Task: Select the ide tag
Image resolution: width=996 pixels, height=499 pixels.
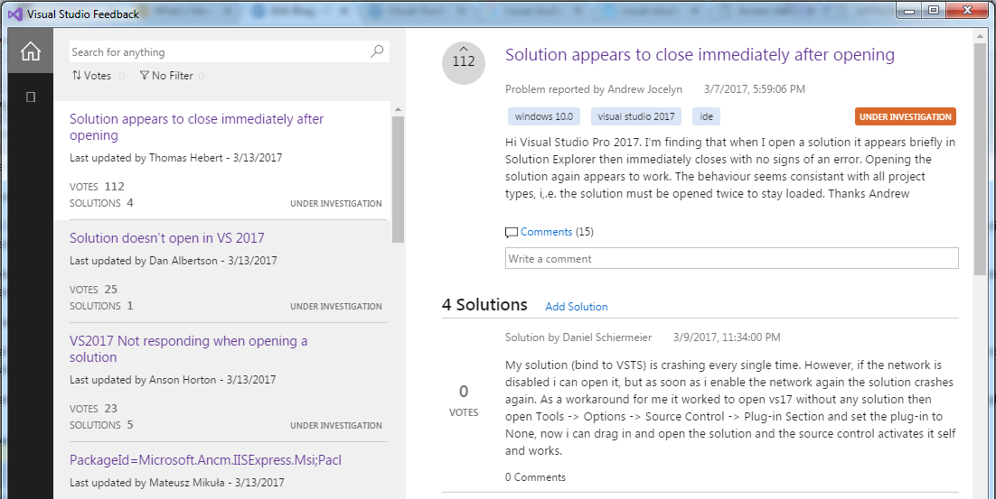Action: click(x=707, y=116)
